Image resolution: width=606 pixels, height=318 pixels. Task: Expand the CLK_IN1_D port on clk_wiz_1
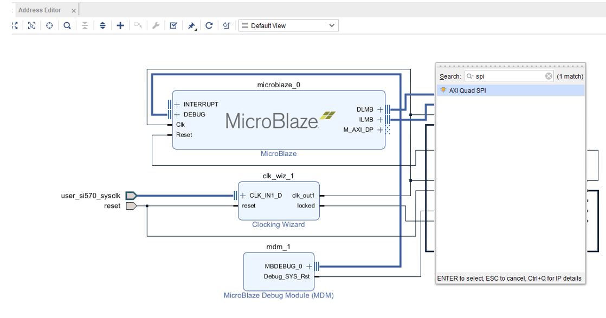242,196
